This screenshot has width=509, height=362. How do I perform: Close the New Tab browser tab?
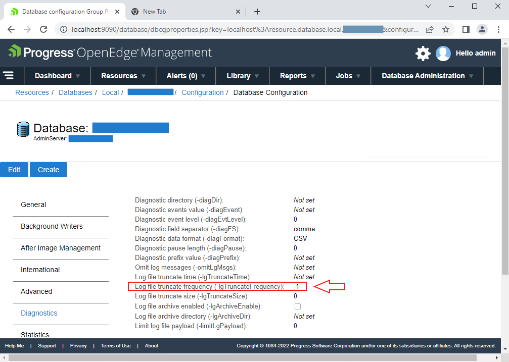[238, 12]
